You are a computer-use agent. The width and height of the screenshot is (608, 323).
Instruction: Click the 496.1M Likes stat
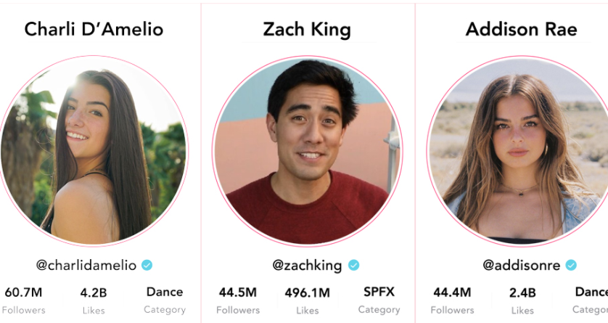[x=308, y=300]
